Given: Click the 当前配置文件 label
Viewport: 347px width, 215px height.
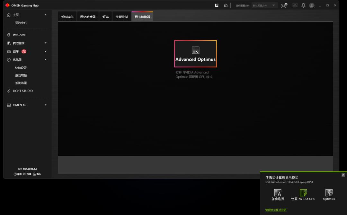Looking at the screenshot, I should (242, 5).
